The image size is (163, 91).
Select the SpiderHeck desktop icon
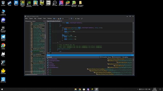point(3,71)
